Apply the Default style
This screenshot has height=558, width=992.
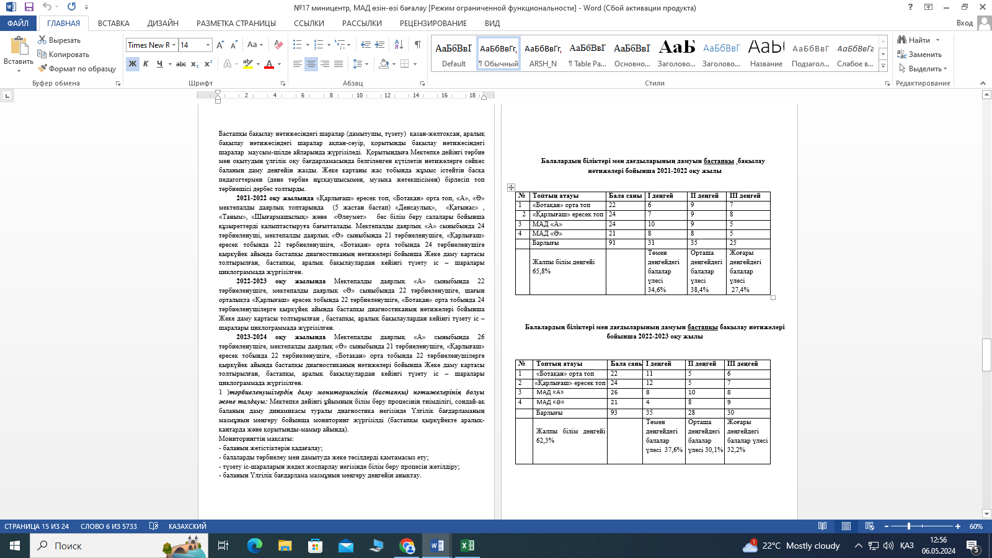(454, 55)
